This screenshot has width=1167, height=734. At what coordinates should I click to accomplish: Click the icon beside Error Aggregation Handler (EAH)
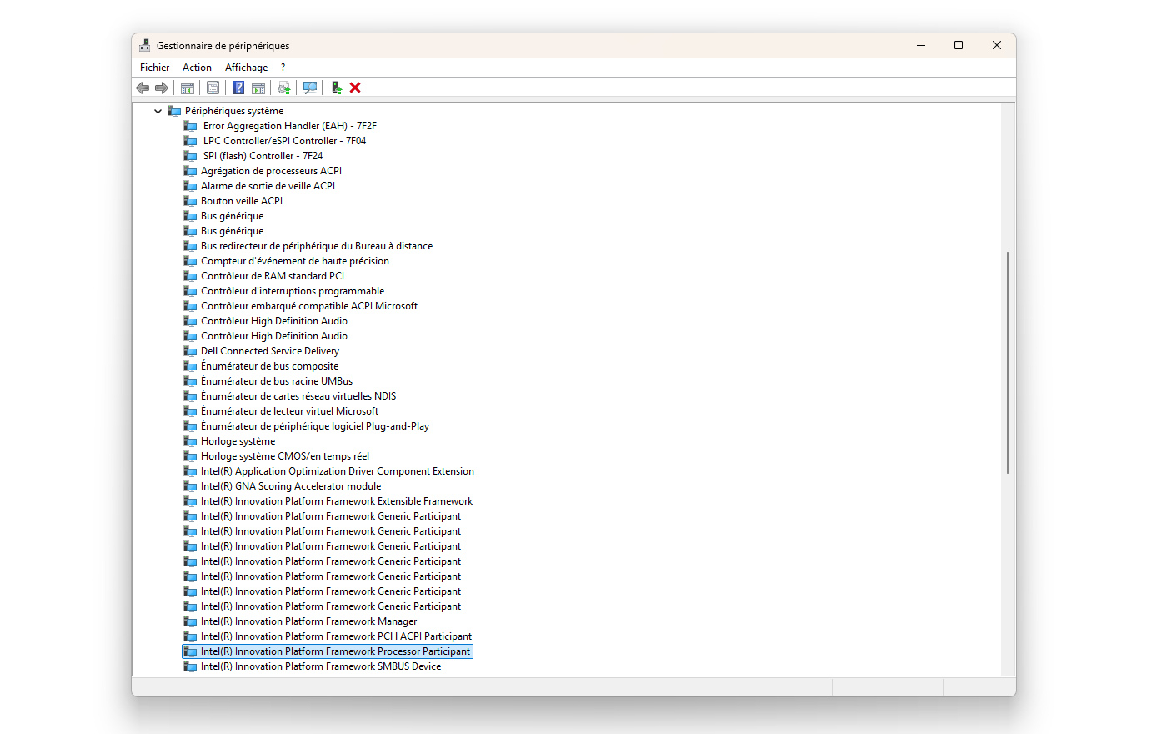tap(190, 126)
